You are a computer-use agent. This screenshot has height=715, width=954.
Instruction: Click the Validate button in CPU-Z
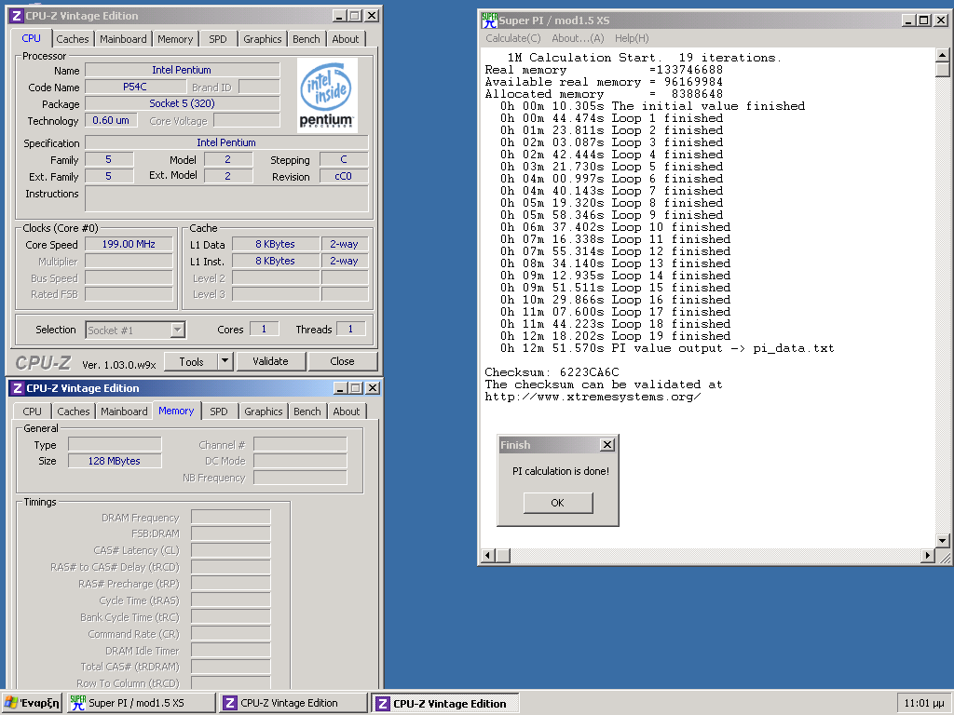[x=270, y=361]
